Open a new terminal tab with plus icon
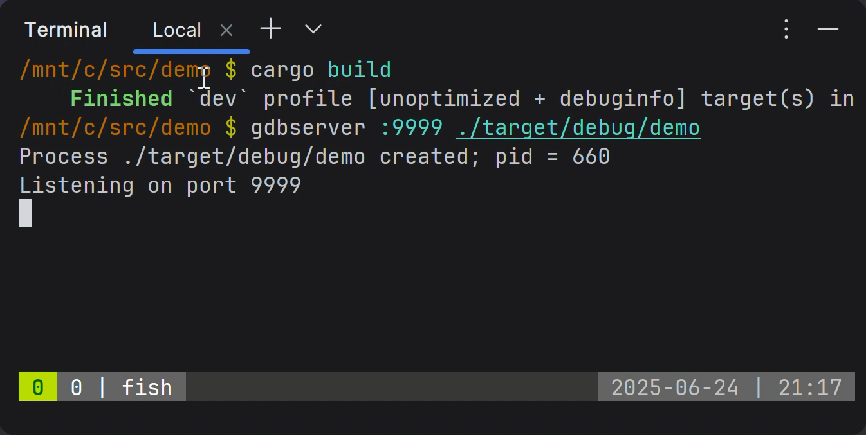The height and width of the screenshot is (435, 866). pyautogui.click(x=270, y=29)
